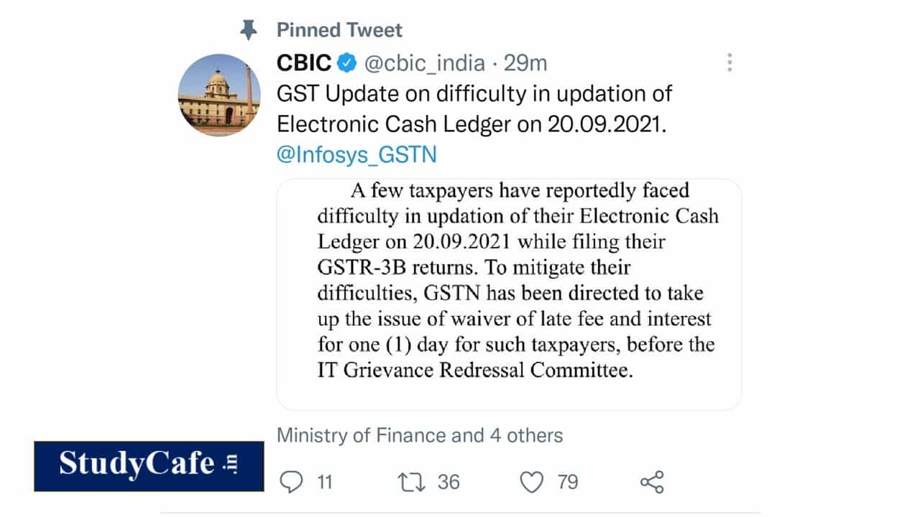920x517 pixels.
Task: Open the attached notice image about taxpayers
Action: (509, 294)
